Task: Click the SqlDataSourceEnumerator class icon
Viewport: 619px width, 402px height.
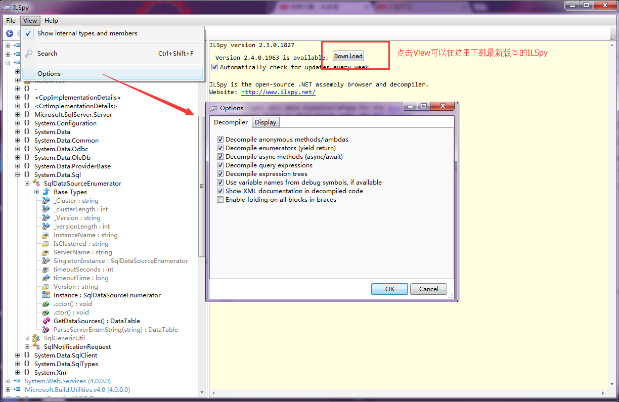Action: pos(36,183)
